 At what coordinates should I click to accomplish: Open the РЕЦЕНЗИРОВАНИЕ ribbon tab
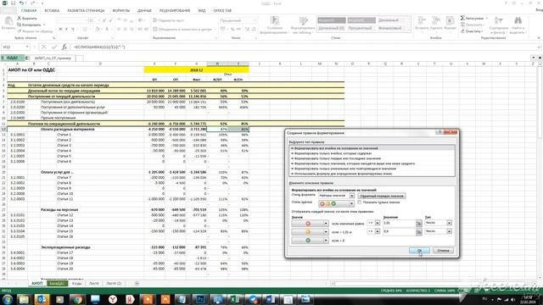[175, 11]
